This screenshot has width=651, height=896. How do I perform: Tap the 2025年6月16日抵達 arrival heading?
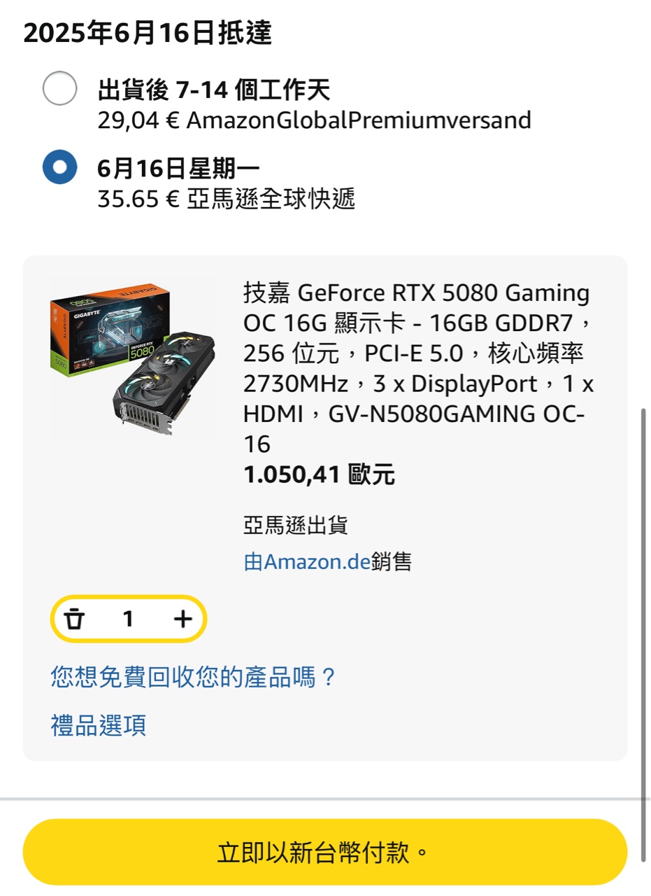pyautogui.click(x=148, y=32)
